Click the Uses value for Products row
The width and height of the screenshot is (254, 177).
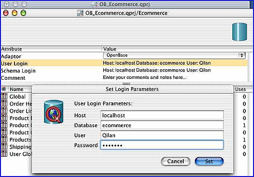[x=244, y=140]
